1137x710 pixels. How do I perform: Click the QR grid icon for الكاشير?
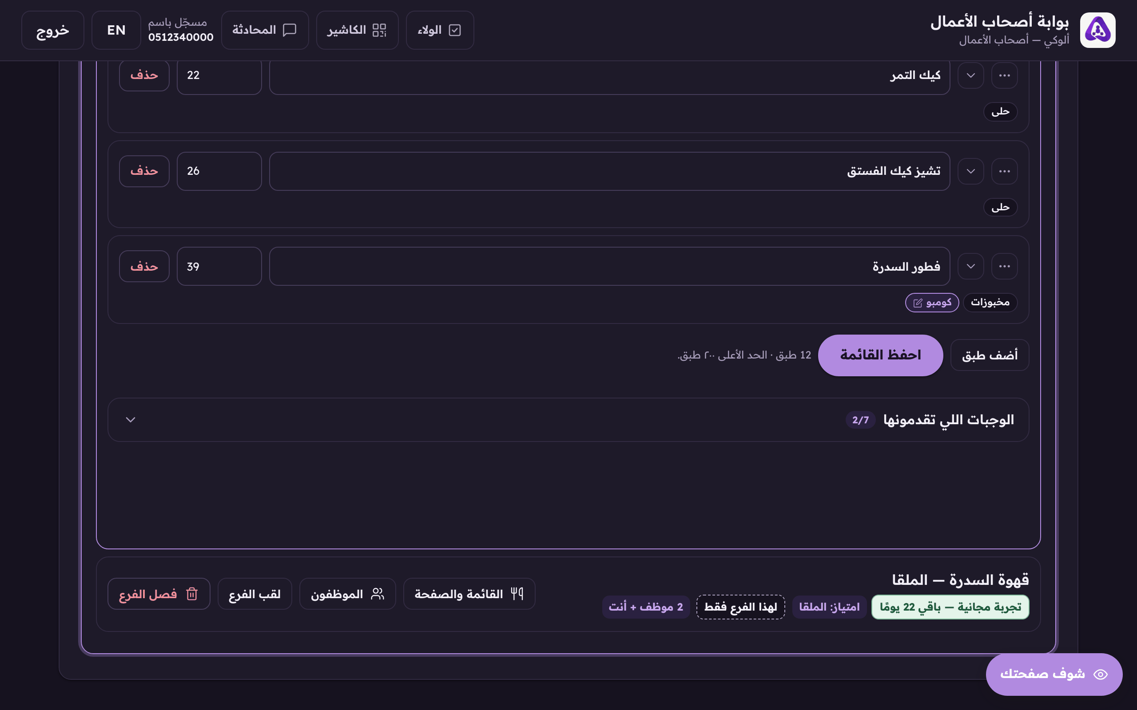click(x=379, y=30)
